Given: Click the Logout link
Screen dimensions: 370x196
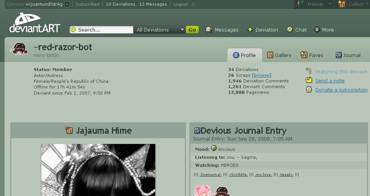Looking at the screenshot, I should coord(181,4).
